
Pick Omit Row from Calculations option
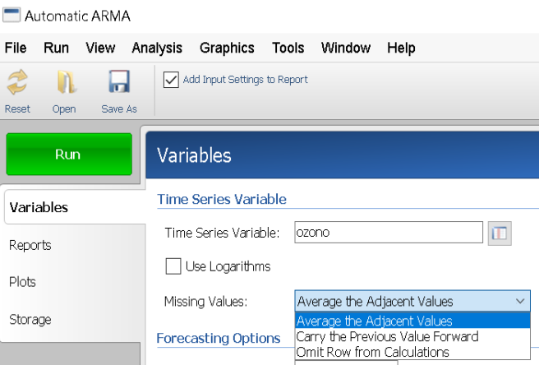point(372,352)
